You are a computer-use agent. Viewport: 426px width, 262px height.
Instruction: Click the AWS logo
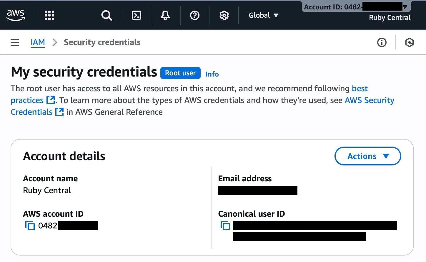click(x=16, y=15)
